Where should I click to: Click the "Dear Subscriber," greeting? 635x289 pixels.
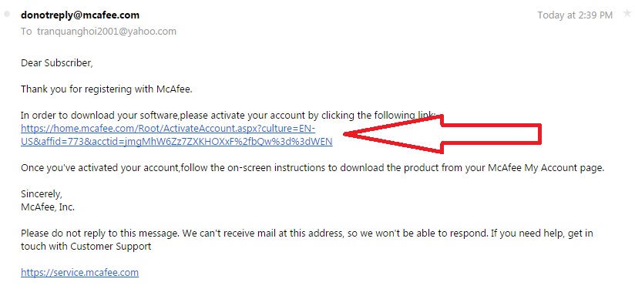click(57, 63)
